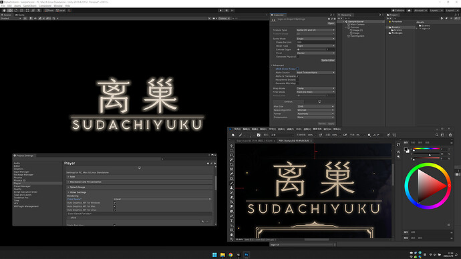Select Favorites in Project panel
Screen dimensions: 461x259
(x=396, y=22)
